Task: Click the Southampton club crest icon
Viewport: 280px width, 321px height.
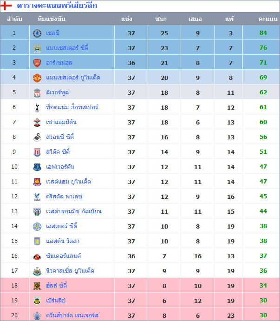Action: tap(37, 122)
